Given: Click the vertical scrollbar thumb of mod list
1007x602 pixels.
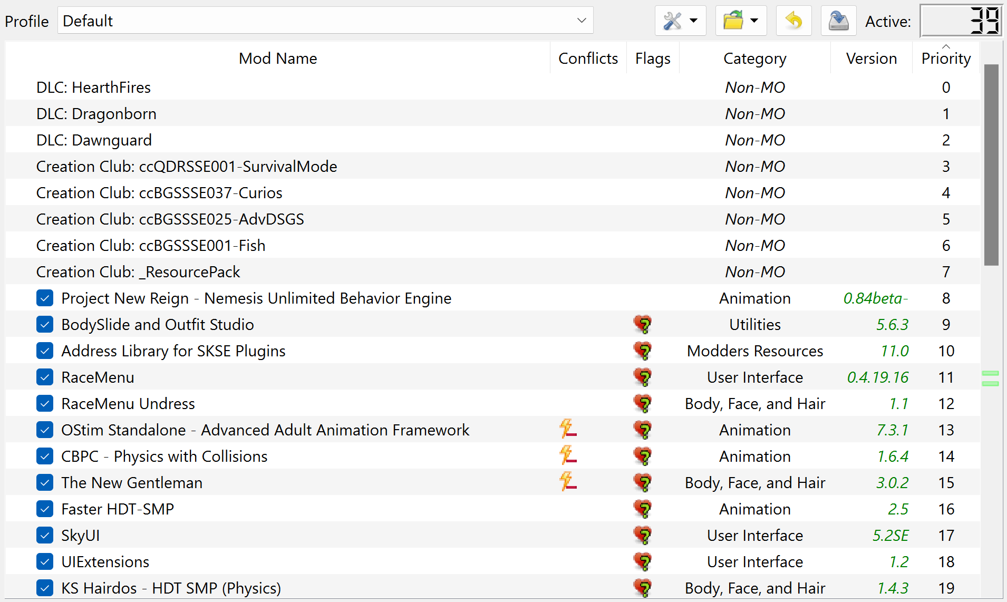Looking at the screenshot, I should click(991, 165).
